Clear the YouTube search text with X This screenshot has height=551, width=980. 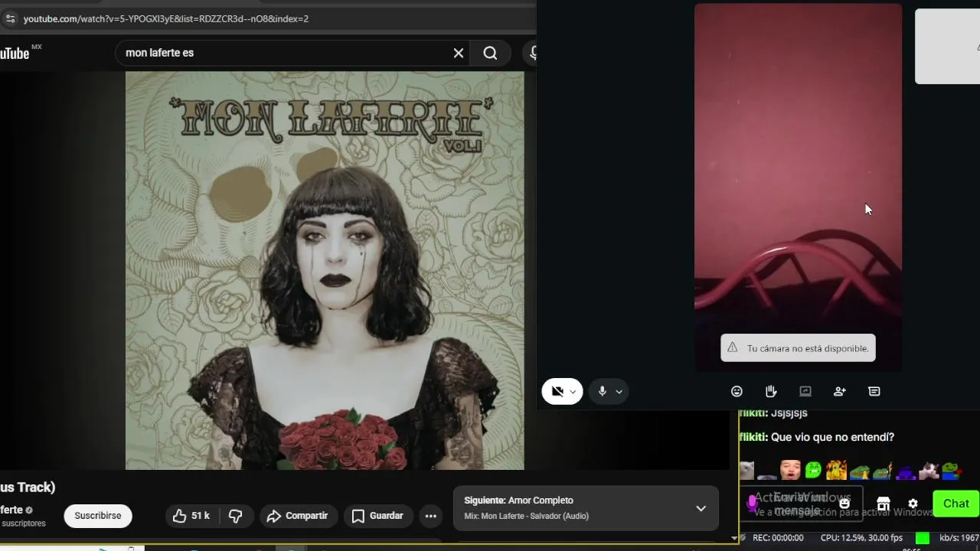coord(458,53)
